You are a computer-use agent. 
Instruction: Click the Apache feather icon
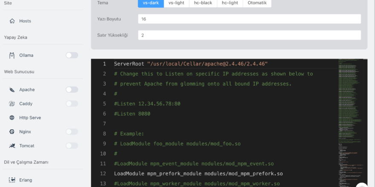pyautogui.click(x=12, y=90)
